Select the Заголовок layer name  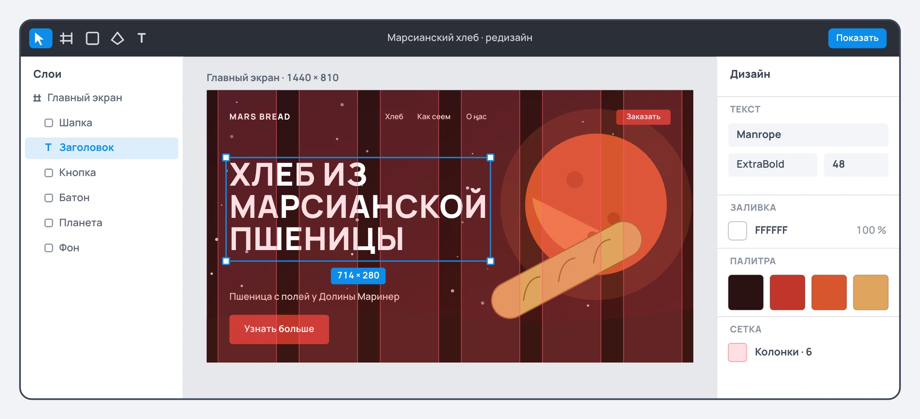(87, 147)
